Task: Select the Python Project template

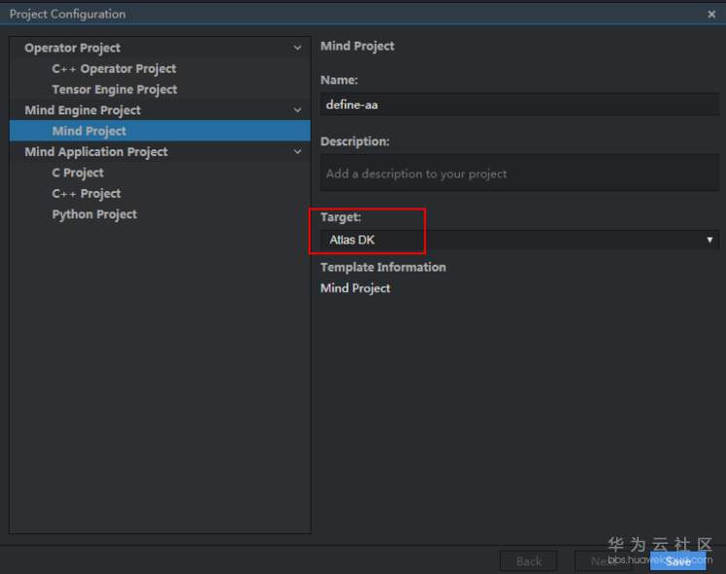Action: (94, 214)
